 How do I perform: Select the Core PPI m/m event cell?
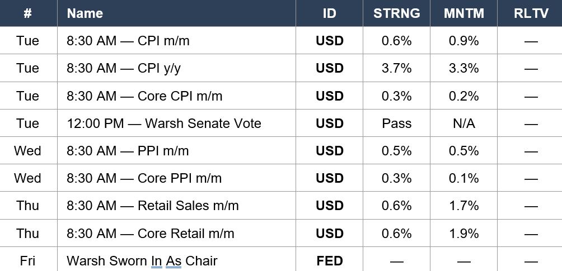[176, 178]
